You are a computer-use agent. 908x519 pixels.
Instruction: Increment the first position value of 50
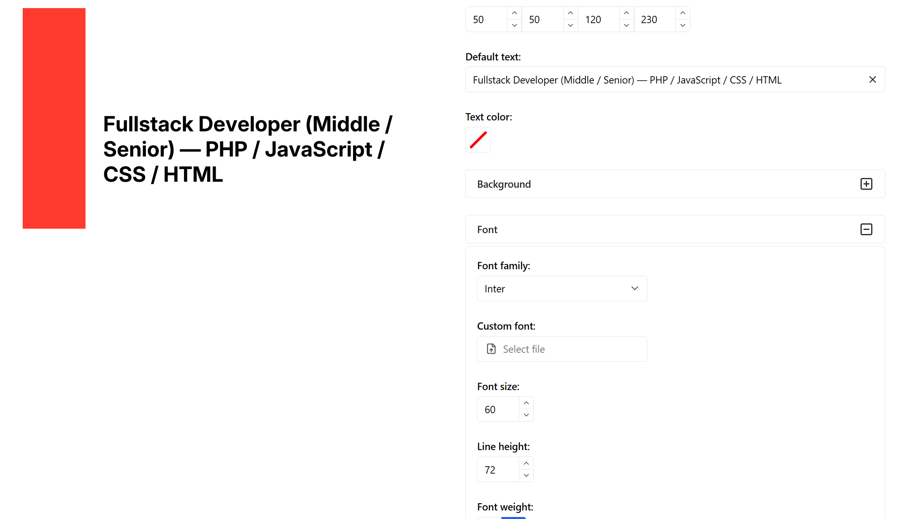click(x=514, y=13)
